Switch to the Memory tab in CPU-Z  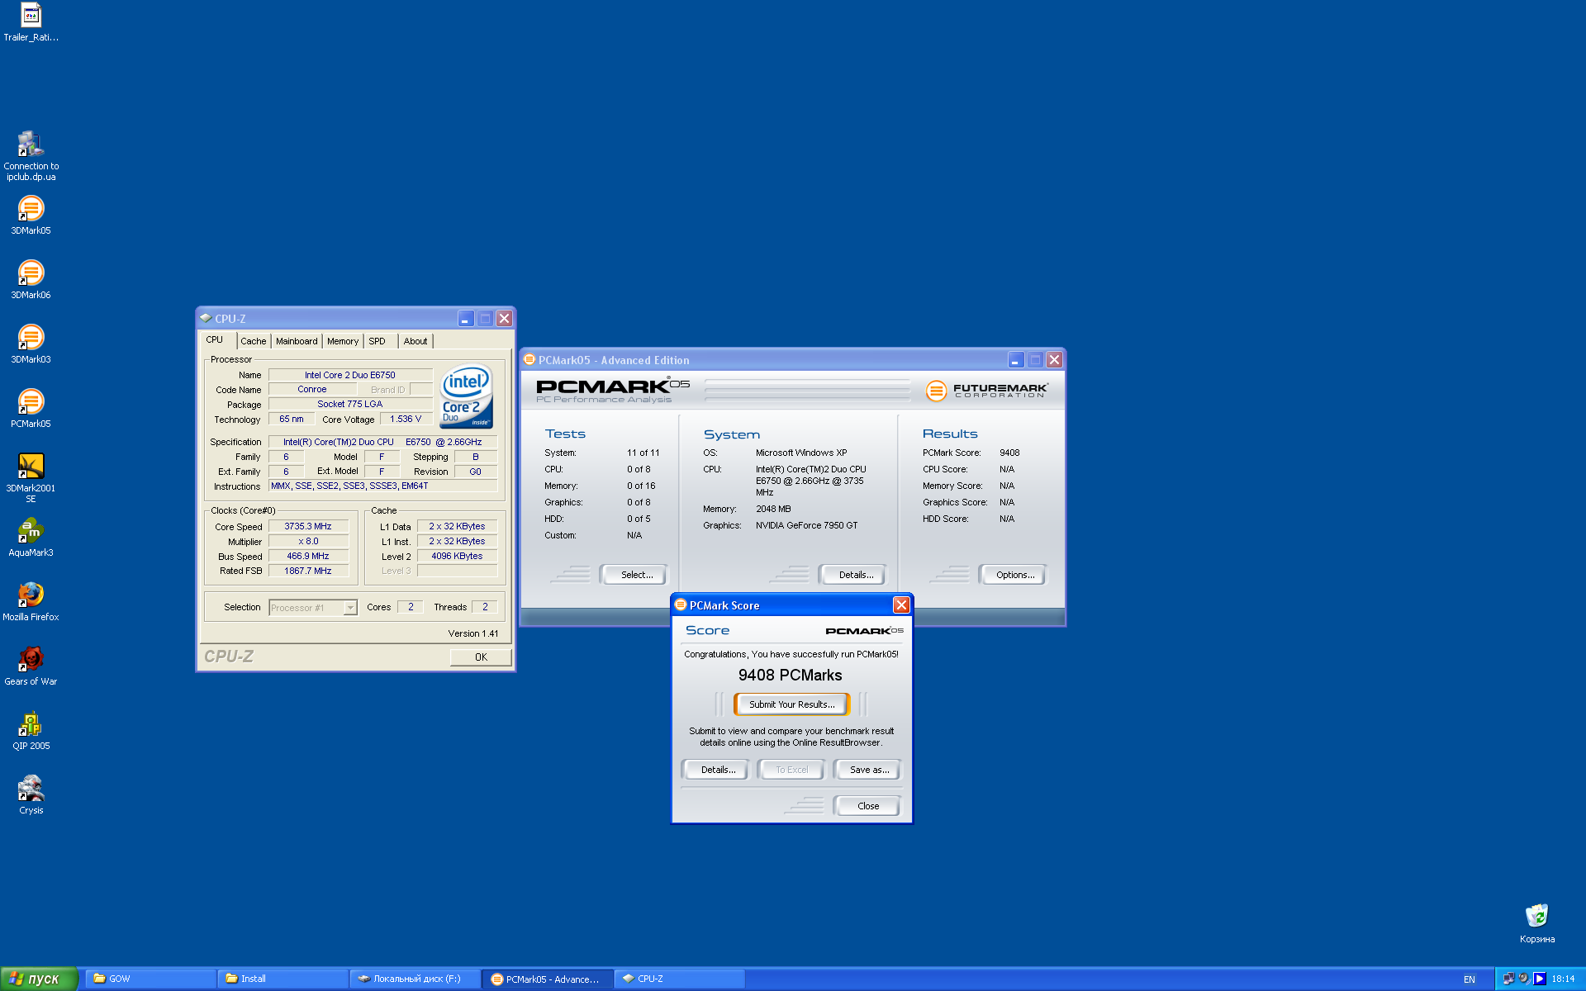click(343, 341)
